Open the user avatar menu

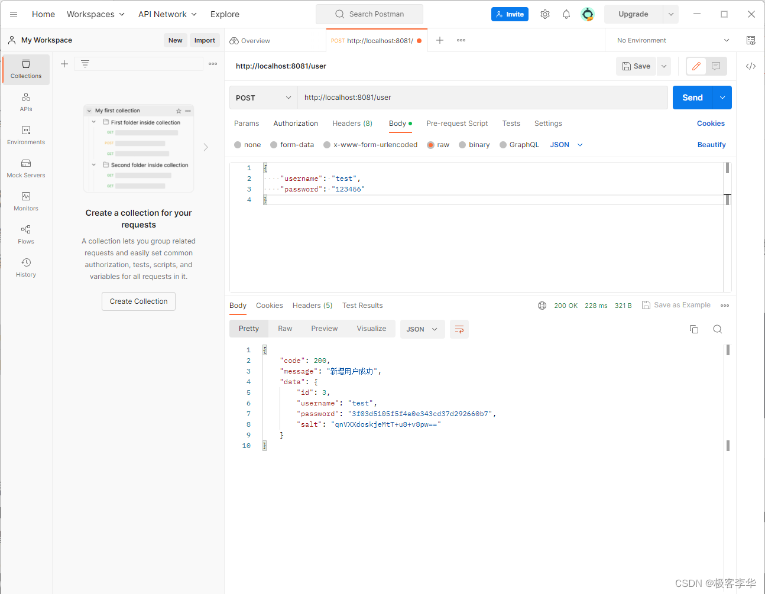[588, 14]
